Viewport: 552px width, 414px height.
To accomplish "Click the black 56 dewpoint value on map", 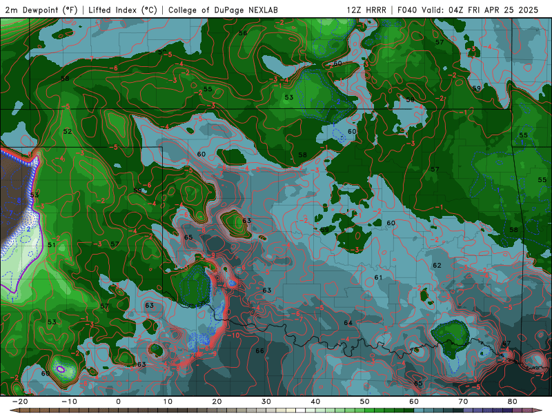I will pos(243,33).
